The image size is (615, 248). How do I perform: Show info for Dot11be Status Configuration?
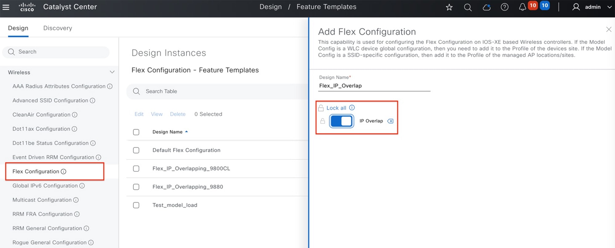93,143
